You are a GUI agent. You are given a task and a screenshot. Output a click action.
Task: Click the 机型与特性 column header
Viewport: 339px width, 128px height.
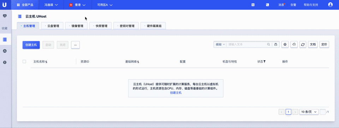(x=230, y=61)
